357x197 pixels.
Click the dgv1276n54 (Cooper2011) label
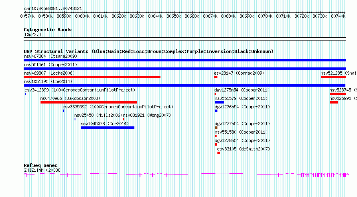tap(242, 107)
